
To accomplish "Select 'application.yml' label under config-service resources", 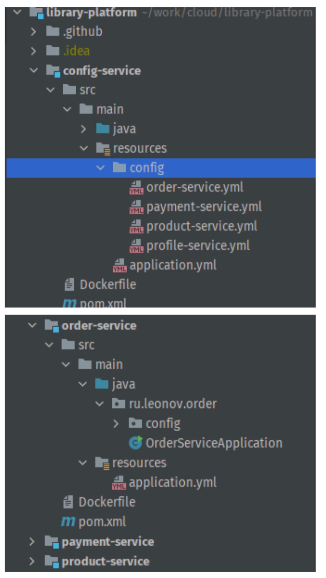I will point(173,265).
